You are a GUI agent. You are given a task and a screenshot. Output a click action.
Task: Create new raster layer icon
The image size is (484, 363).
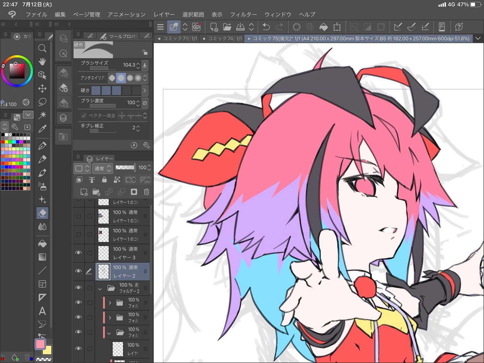pyautogui.click(x=84, y=192)
